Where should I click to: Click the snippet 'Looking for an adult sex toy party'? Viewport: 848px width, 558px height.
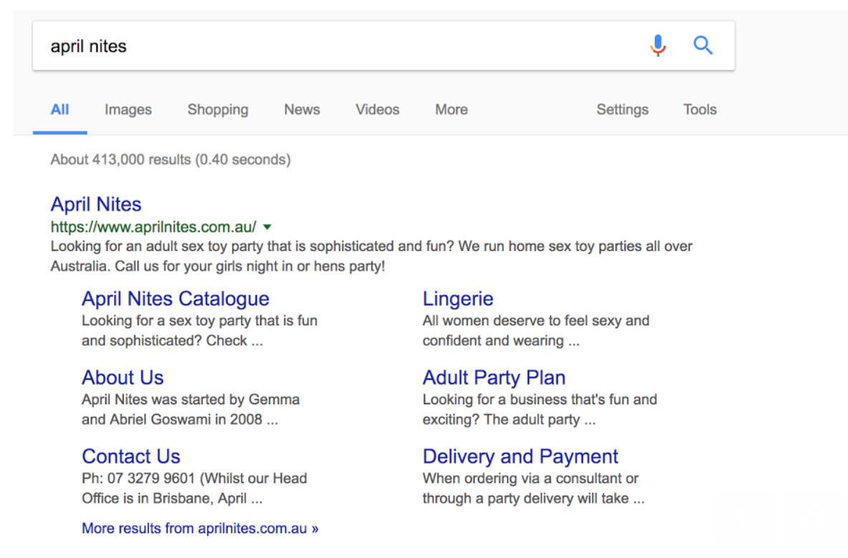tap(371, 256)
